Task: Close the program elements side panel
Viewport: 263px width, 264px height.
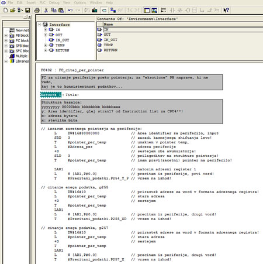Action: pos(30,17)
